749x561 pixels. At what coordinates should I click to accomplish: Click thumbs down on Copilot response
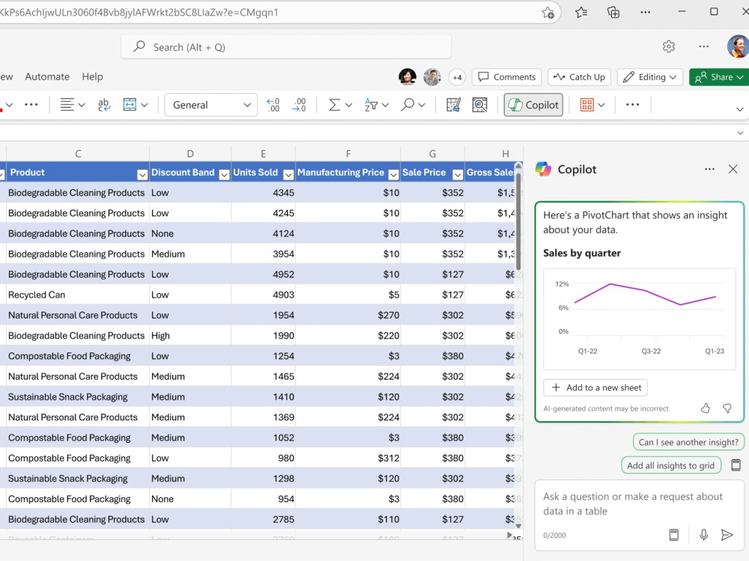coord(727,408)
